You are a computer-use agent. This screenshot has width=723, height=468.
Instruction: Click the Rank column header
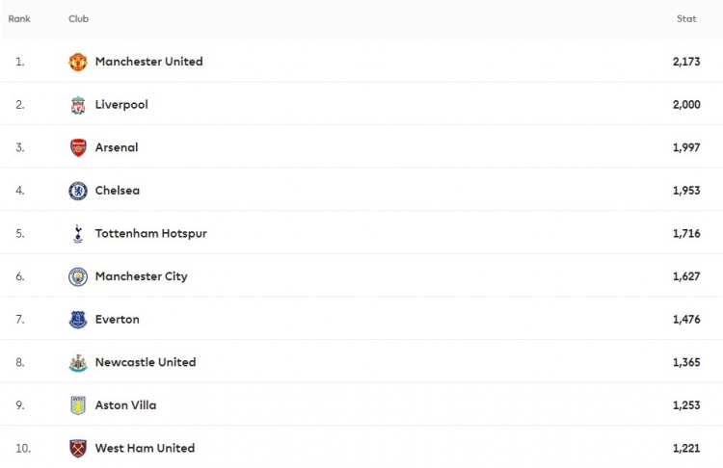[19, 19]
